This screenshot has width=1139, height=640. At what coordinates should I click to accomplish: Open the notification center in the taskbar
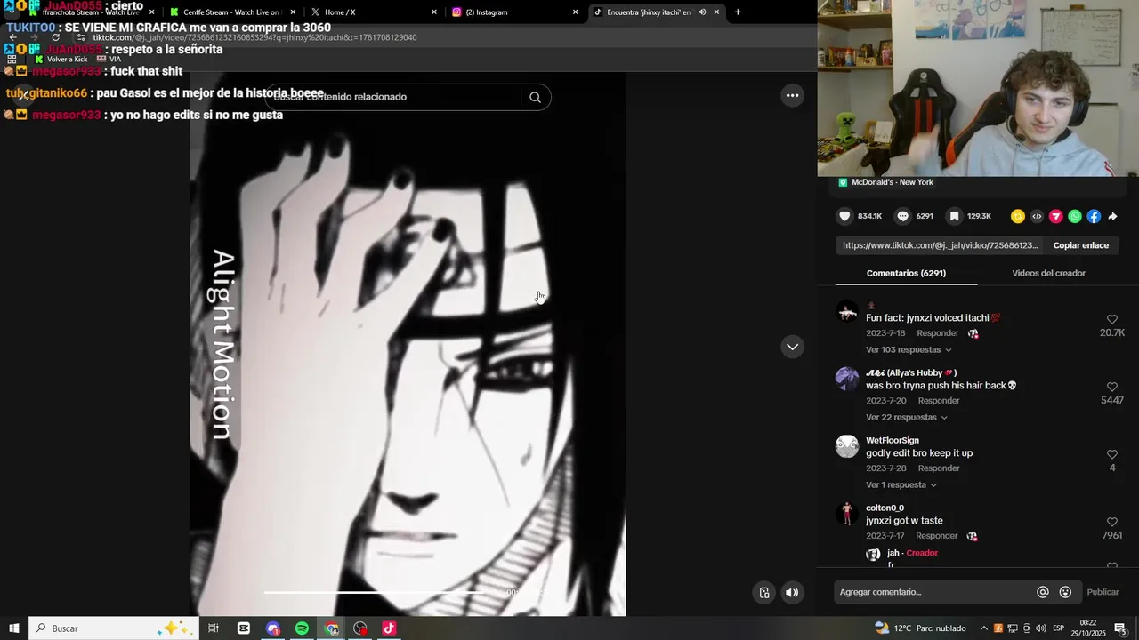coord(1119,628)
